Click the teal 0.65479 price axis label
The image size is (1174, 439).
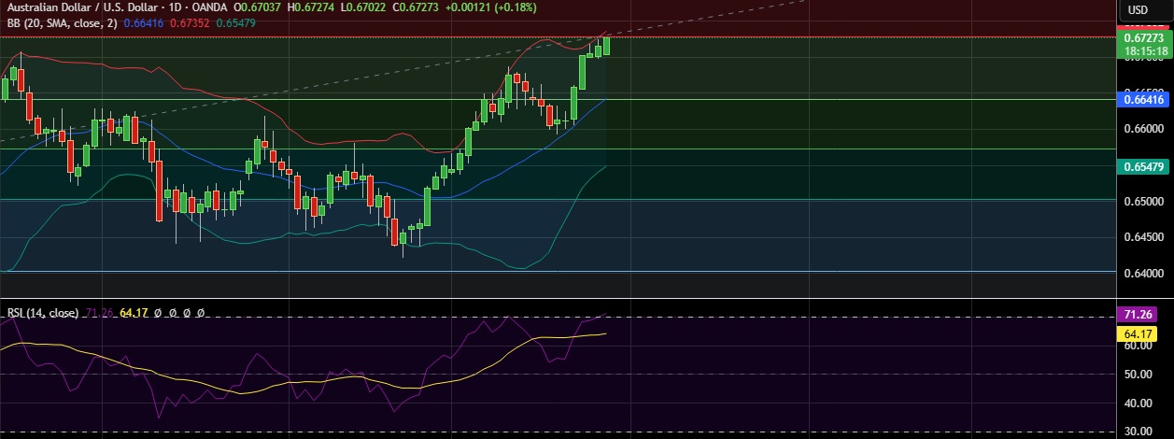click(x=1143, y=166)
